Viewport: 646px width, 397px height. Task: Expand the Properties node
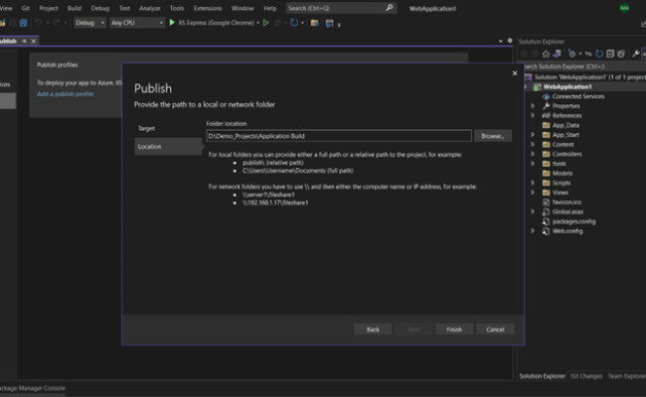(533, 106)
